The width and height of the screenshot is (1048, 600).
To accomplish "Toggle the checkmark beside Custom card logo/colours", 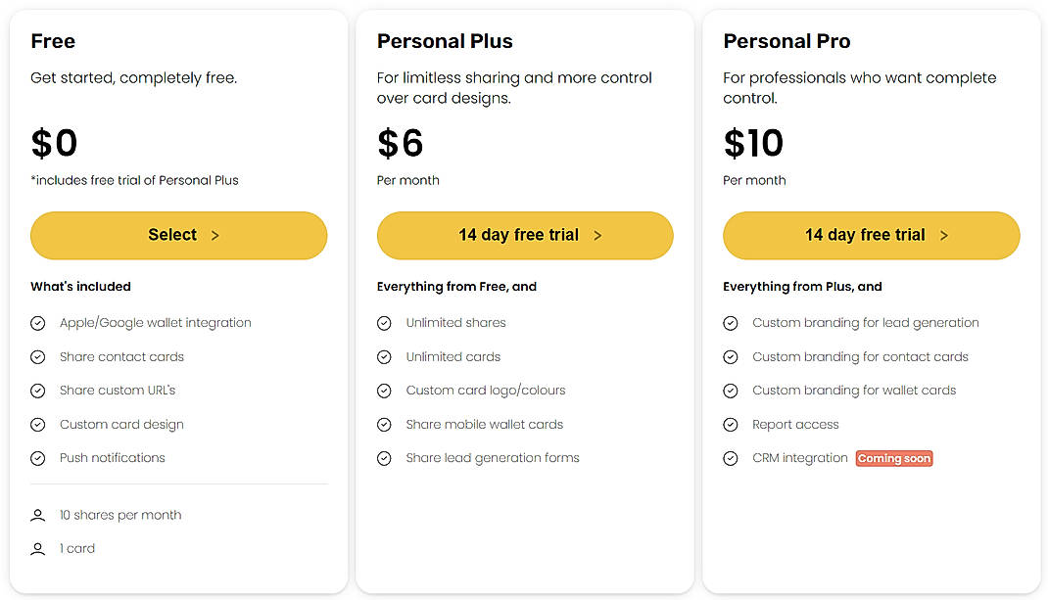I will [x=384, y=390].
